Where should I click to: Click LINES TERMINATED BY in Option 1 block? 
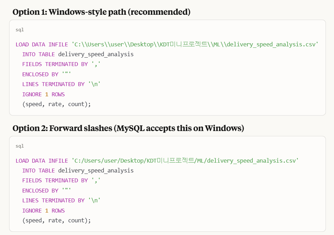tap(61, 84)
